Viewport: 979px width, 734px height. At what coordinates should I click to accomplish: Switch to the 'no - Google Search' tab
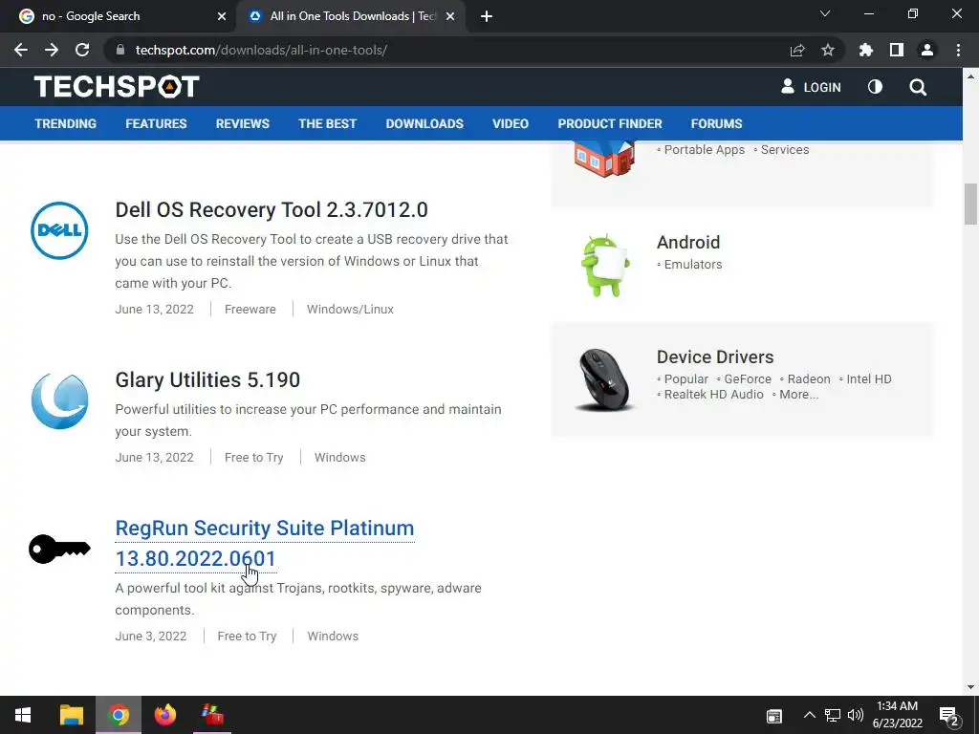click(x=119, y=16)
